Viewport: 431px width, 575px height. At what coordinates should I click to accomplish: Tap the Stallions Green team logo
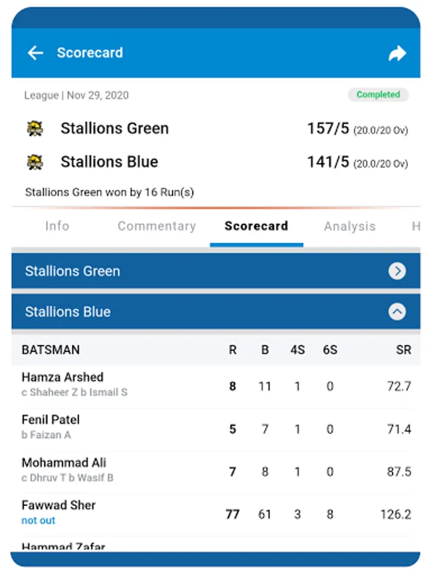tap(35, 128)
